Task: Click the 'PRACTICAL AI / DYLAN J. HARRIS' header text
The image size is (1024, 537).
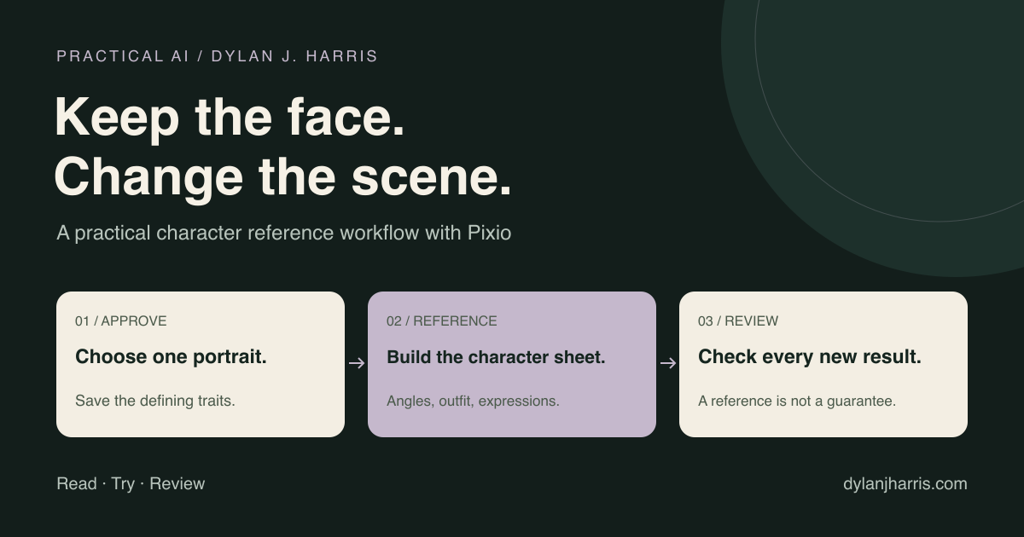Action: pyautogui.click(x=217, y=56)
